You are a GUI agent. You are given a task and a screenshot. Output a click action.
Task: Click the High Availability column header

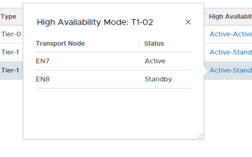229,16
